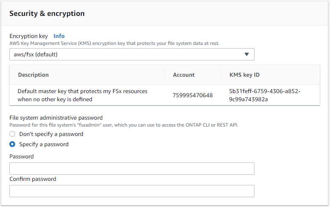Viewport: 330px width, 207px height.
Task: Select the account number 759995470648
Action: pyautogui.click(x=193, y=95)
